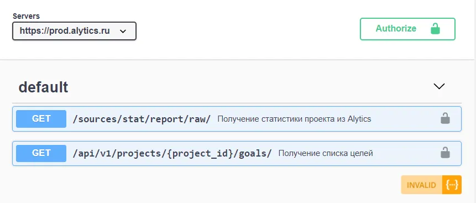476x203 pixels.
Task: Open the Servers dropdown https://prod.alytics.ru
Action: pos(74,30)
